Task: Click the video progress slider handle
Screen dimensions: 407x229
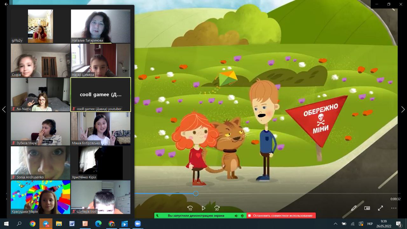Action: click(196, 193)
